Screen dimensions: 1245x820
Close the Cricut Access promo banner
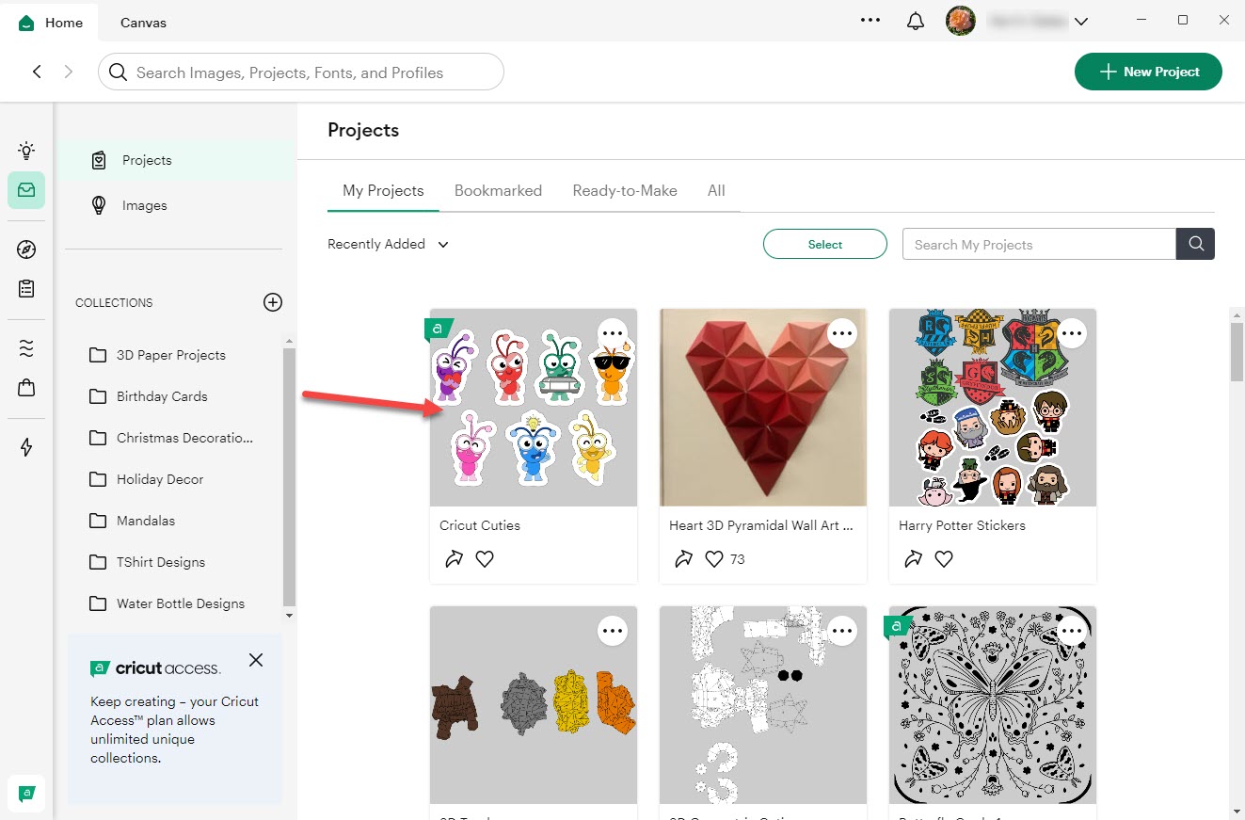point(256,660)
